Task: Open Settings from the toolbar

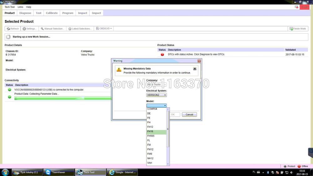Action: tap(29, 29)
